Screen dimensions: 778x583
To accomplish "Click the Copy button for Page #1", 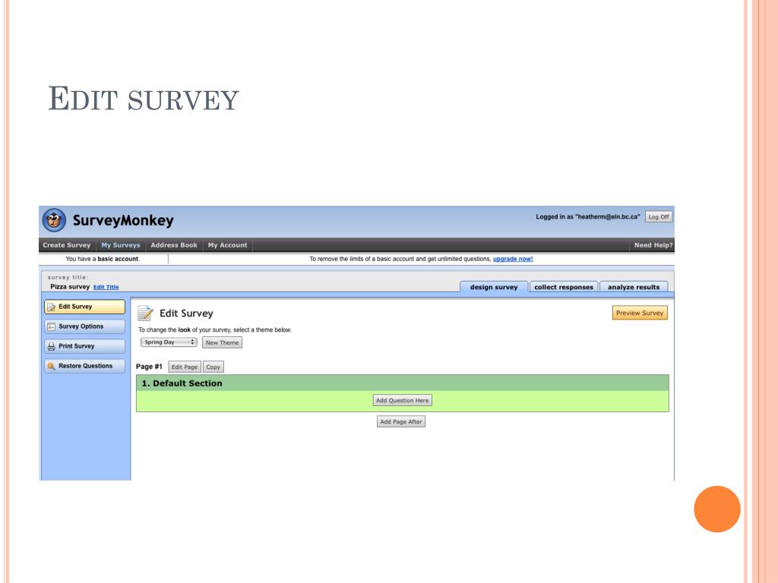I will [x=213, y=367].
